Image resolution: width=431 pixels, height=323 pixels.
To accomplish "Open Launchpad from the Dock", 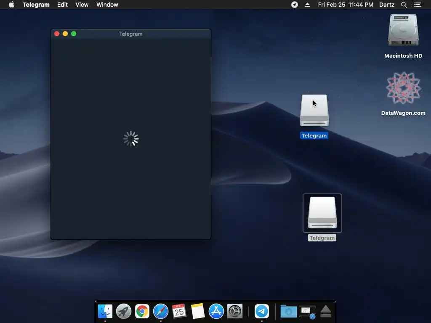I will 124,311.
